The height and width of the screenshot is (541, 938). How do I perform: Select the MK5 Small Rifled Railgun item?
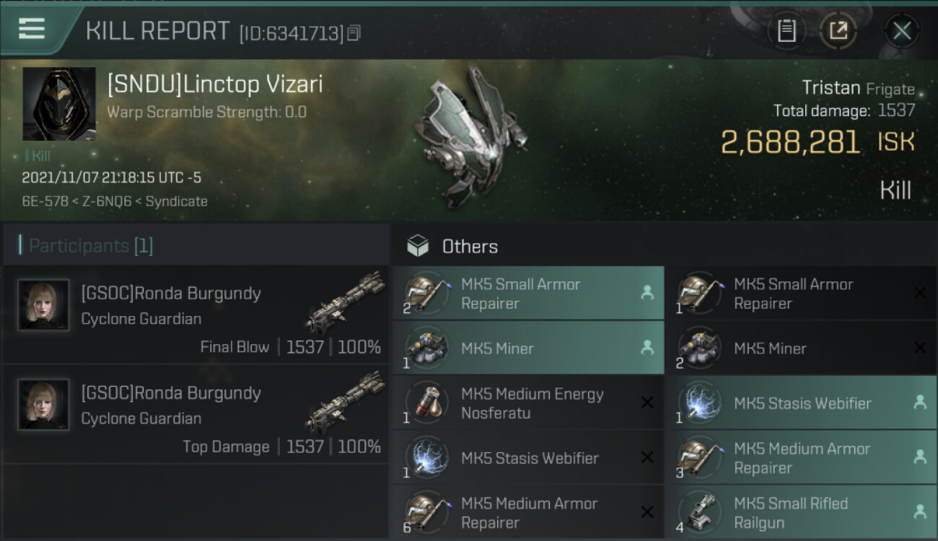[799, 513]
